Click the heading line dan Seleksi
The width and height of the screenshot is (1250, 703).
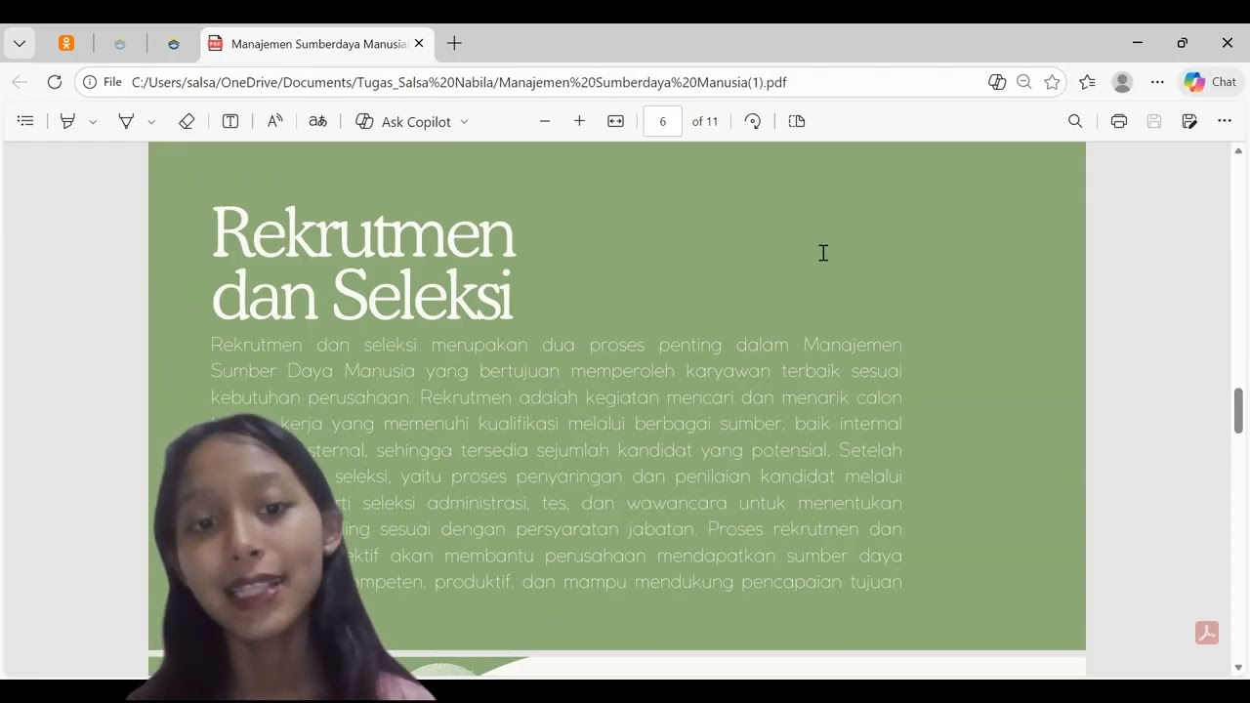click(361, 294)
